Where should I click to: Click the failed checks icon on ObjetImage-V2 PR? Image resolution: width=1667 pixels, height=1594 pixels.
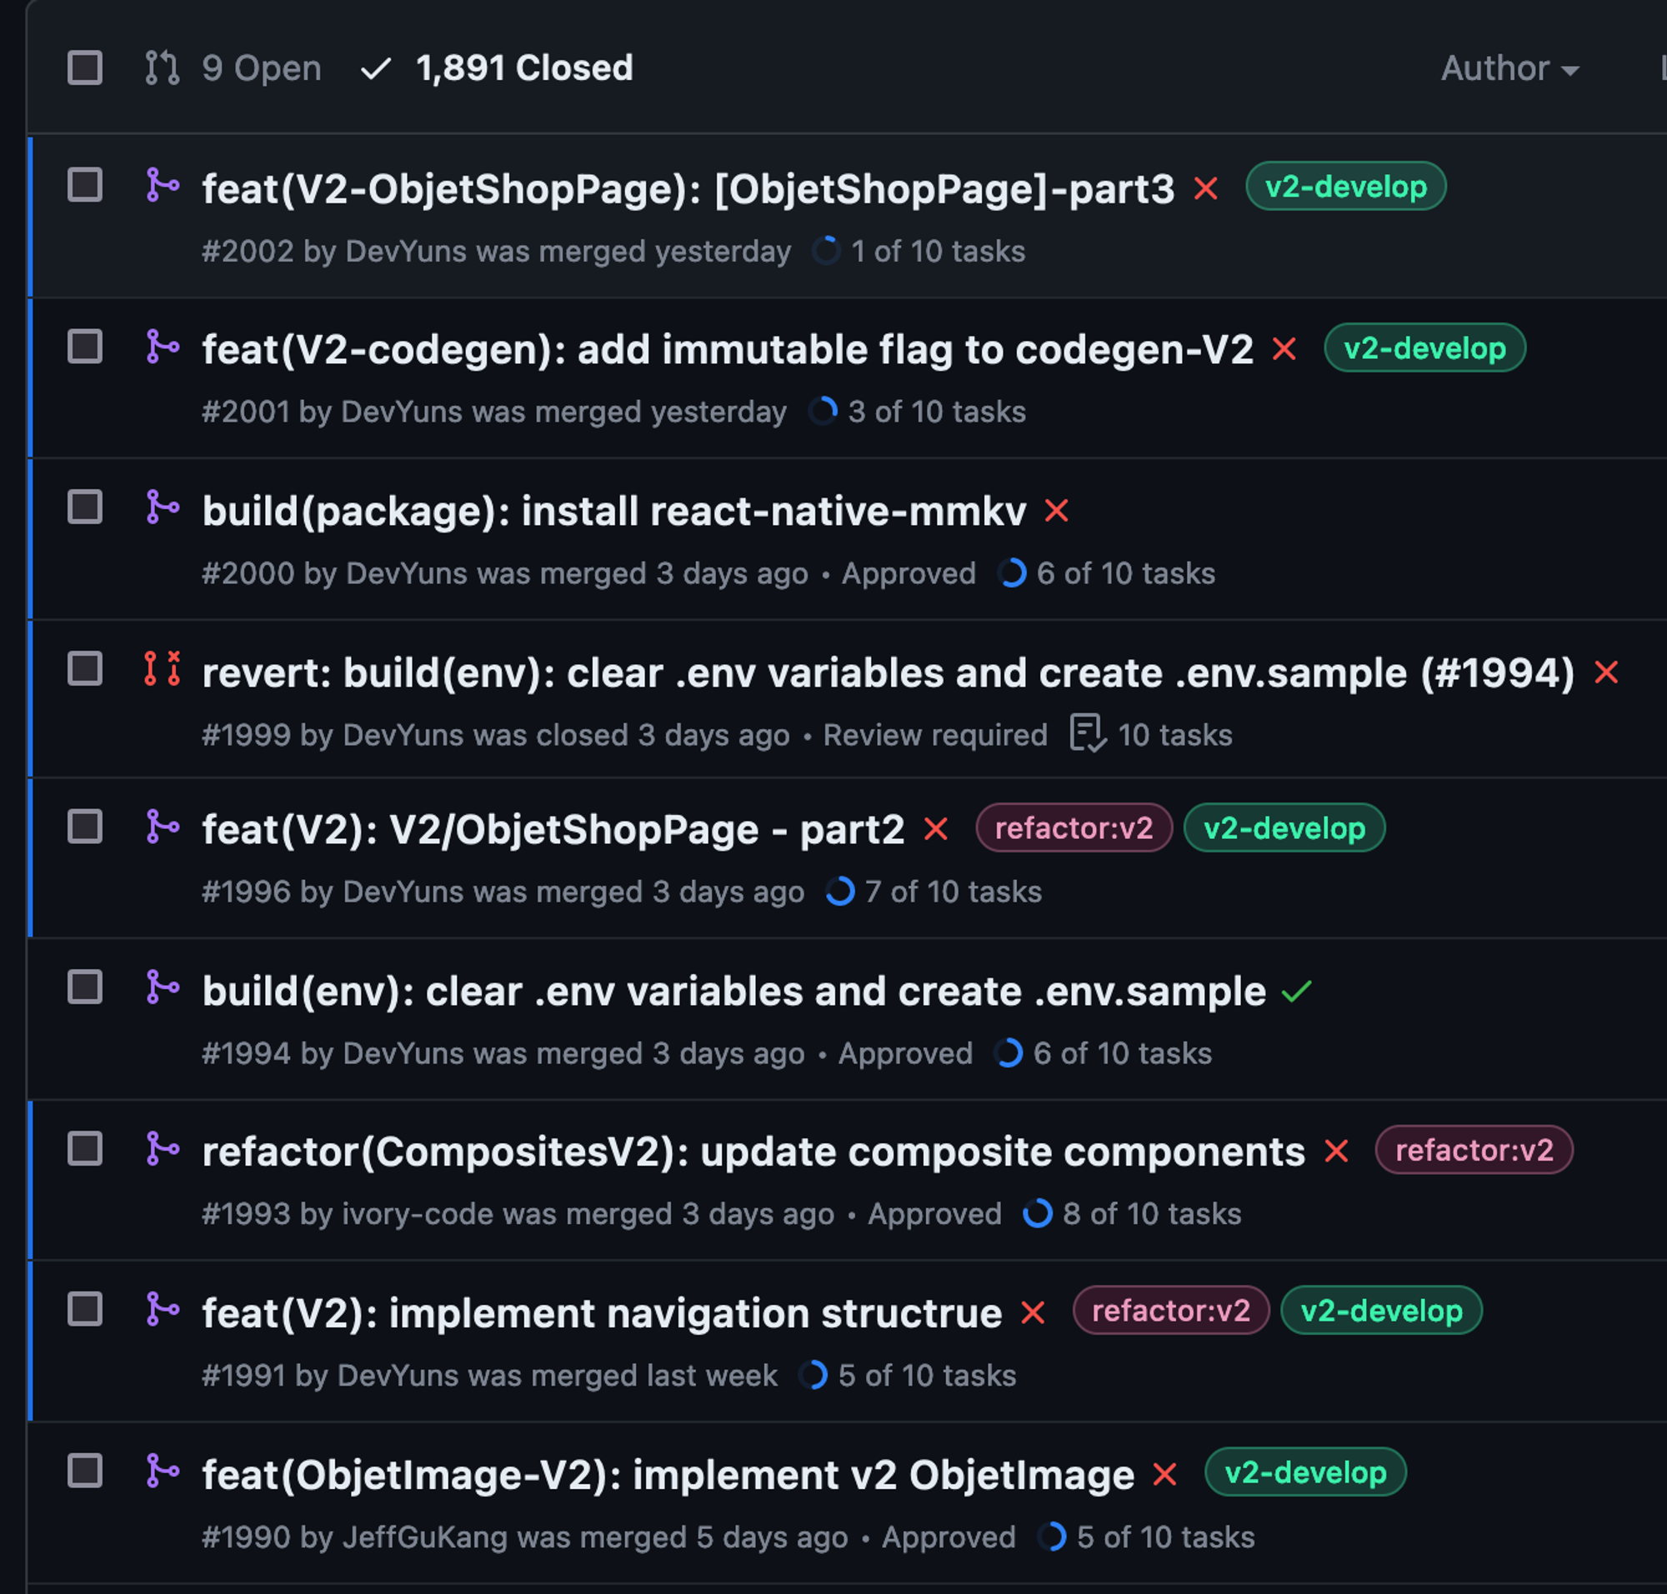pyautogui.click(x=1164, y=1474)
